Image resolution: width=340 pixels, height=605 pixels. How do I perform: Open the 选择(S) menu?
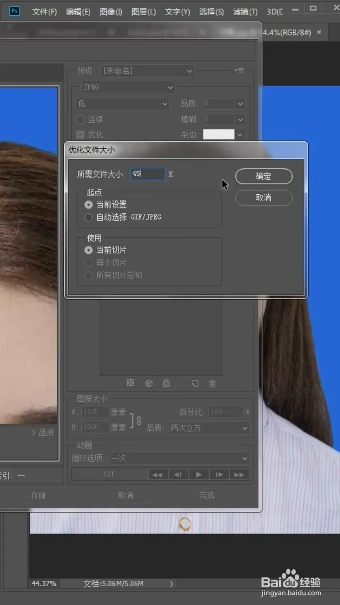212,12
